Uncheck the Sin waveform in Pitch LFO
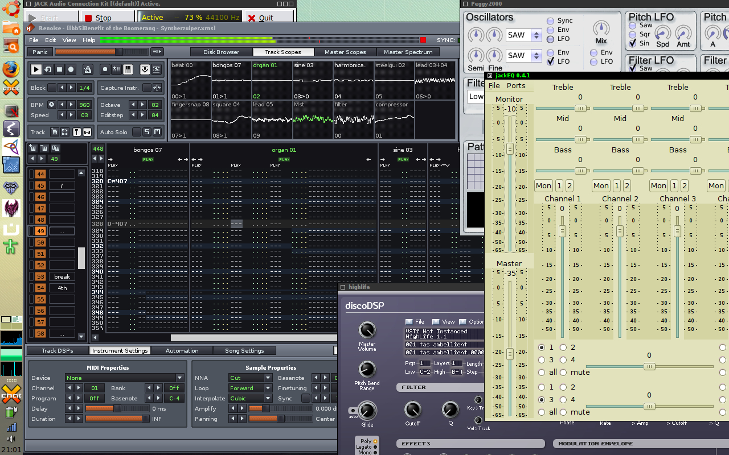The width and height of the screenshot is (729, 455). coord(633,43)
